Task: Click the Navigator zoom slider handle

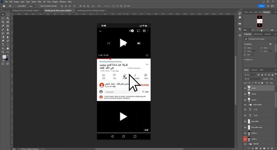Action: tap(262, 30)
